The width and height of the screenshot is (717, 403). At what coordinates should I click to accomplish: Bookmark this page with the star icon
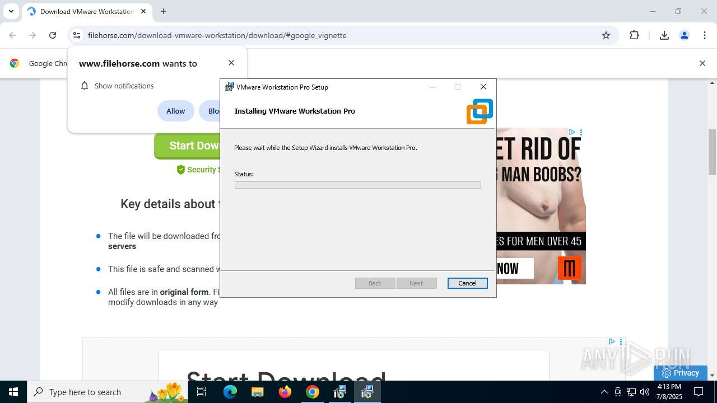click(x=606, y=35)
